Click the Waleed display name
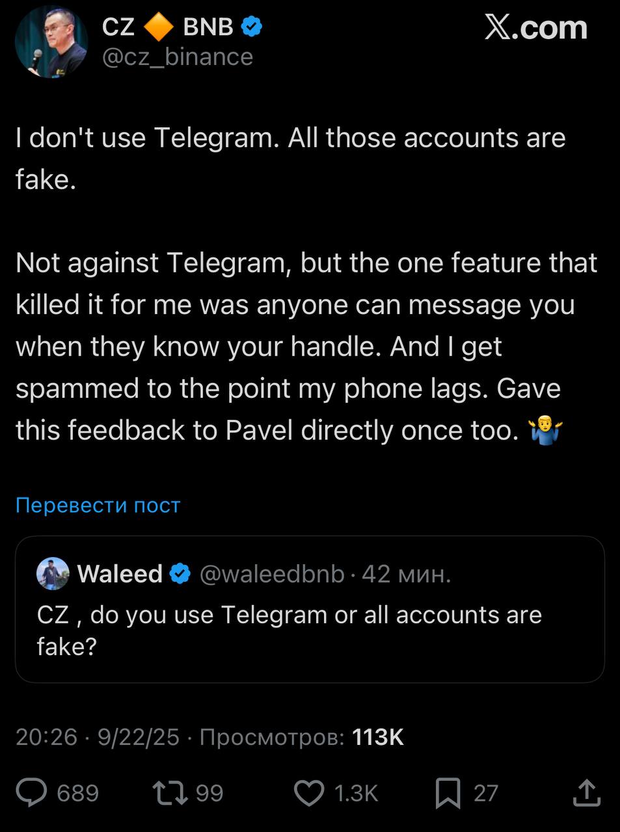The width and height of the screenshot is (620, 832). (120, 574)
